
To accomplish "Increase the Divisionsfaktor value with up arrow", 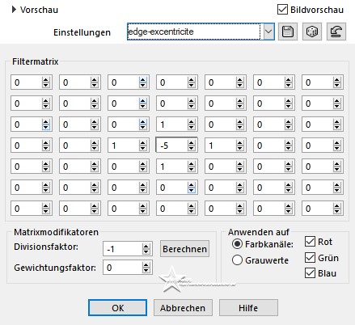I will 146,246.
